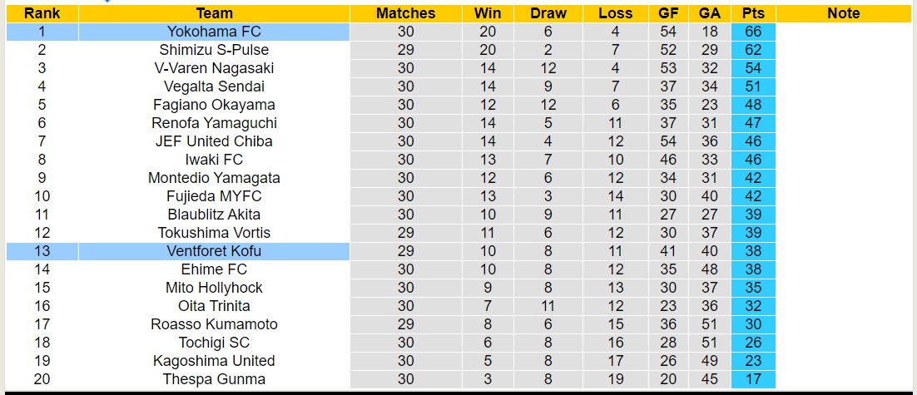Click the Pts column header
Screen dimensions: 917x395
pyautogui.click(x=754, y=13)
